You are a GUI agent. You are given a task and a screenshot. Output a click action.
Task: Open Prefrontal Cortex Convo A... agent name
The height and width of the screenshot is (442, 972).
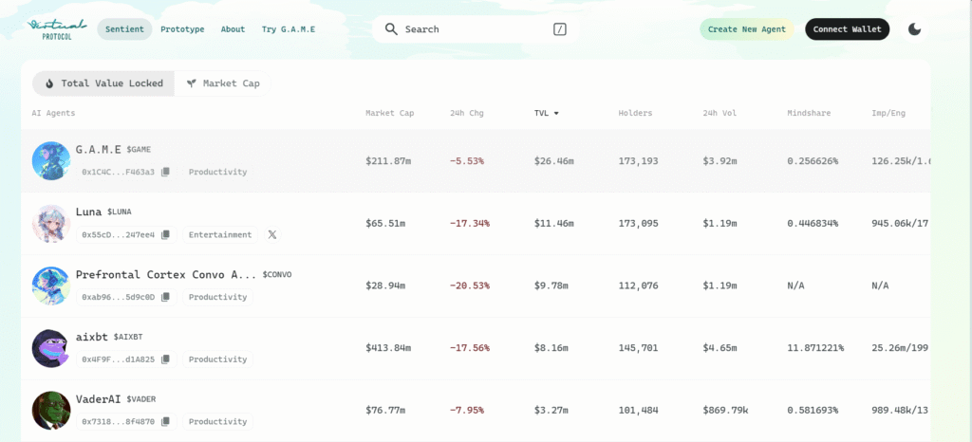166,274
